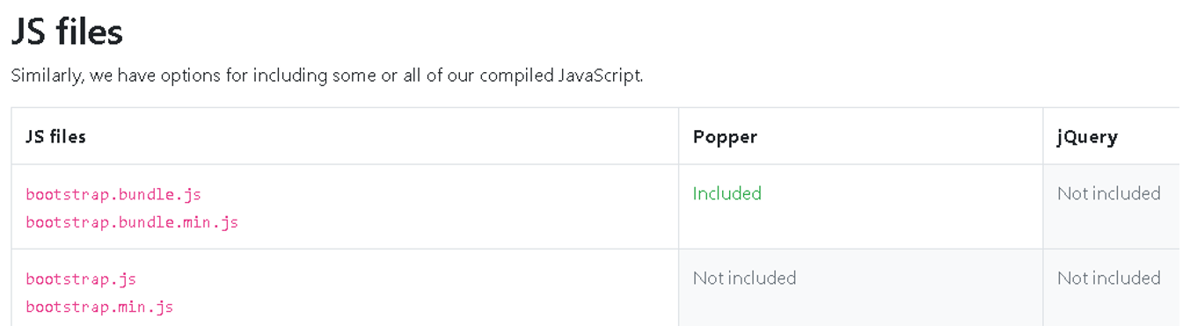
Task: Select the Popper column header
Action: (725, 136)
